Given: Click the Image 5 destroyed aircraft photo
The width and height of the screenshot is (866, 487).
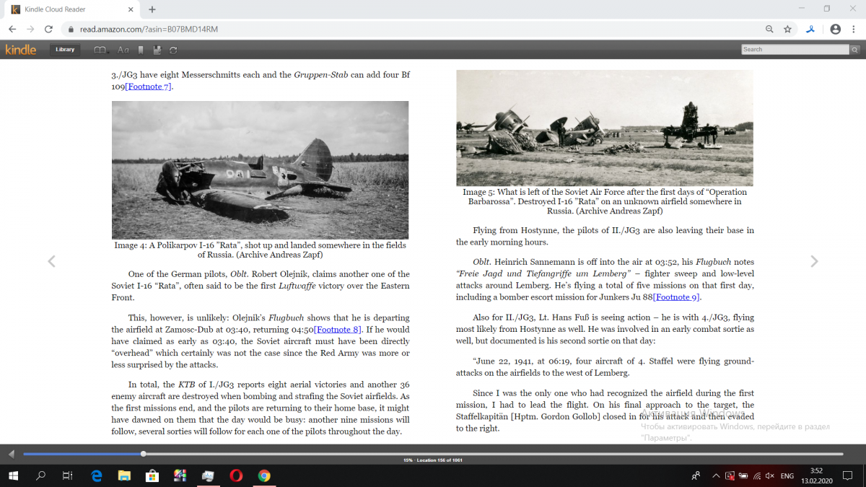Looking at the screenshot, I should pyautogui.click(x=605, y=128).
